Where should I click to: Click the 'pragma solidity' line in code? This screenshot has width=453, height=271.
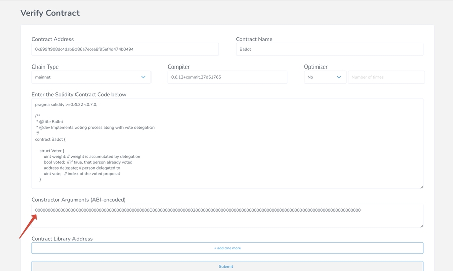point(66,105)
